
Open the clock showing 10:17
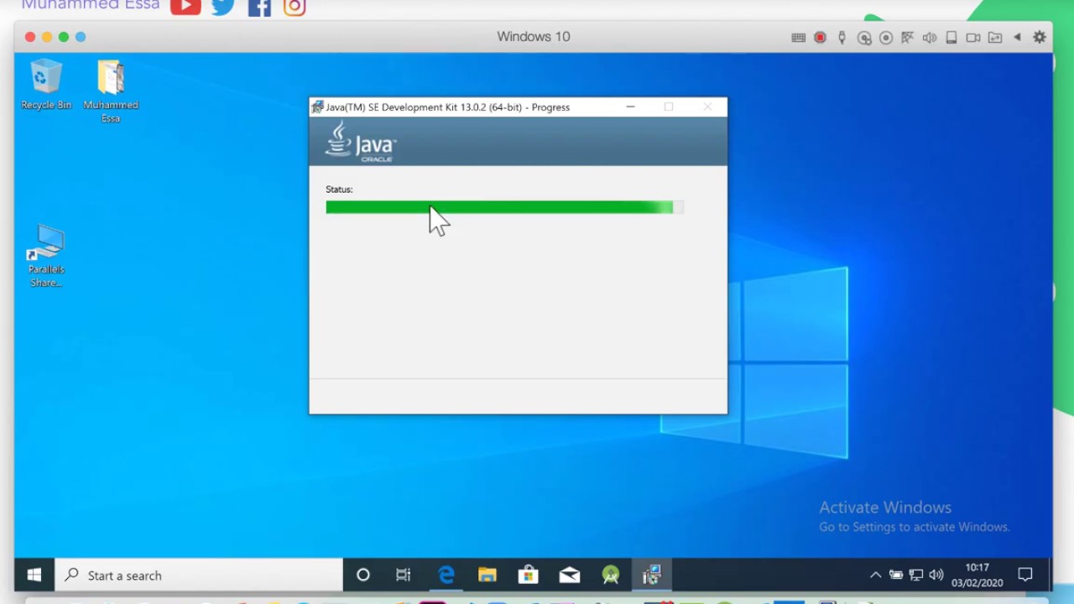pyautogui.click(x=978, y=575)
